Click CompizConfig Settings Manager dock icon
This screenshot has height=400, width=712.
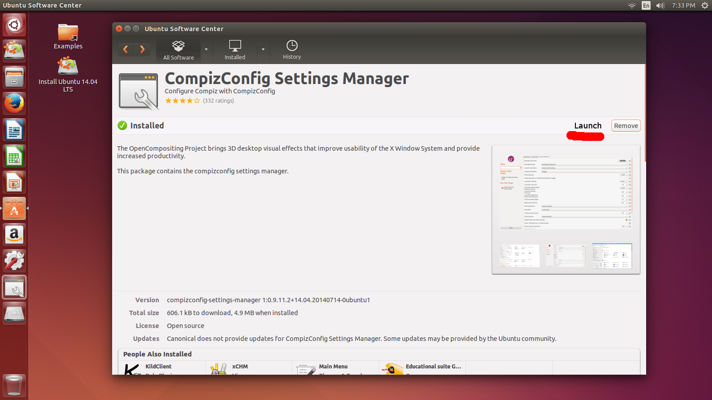[x=14, y=287]
